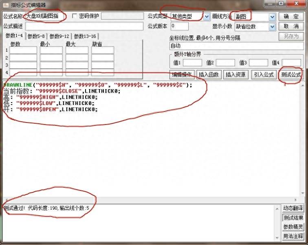The width and height of the screenshot is (308, 245).
Task: Click the "999999$LOW" code line
Action: 49,103
